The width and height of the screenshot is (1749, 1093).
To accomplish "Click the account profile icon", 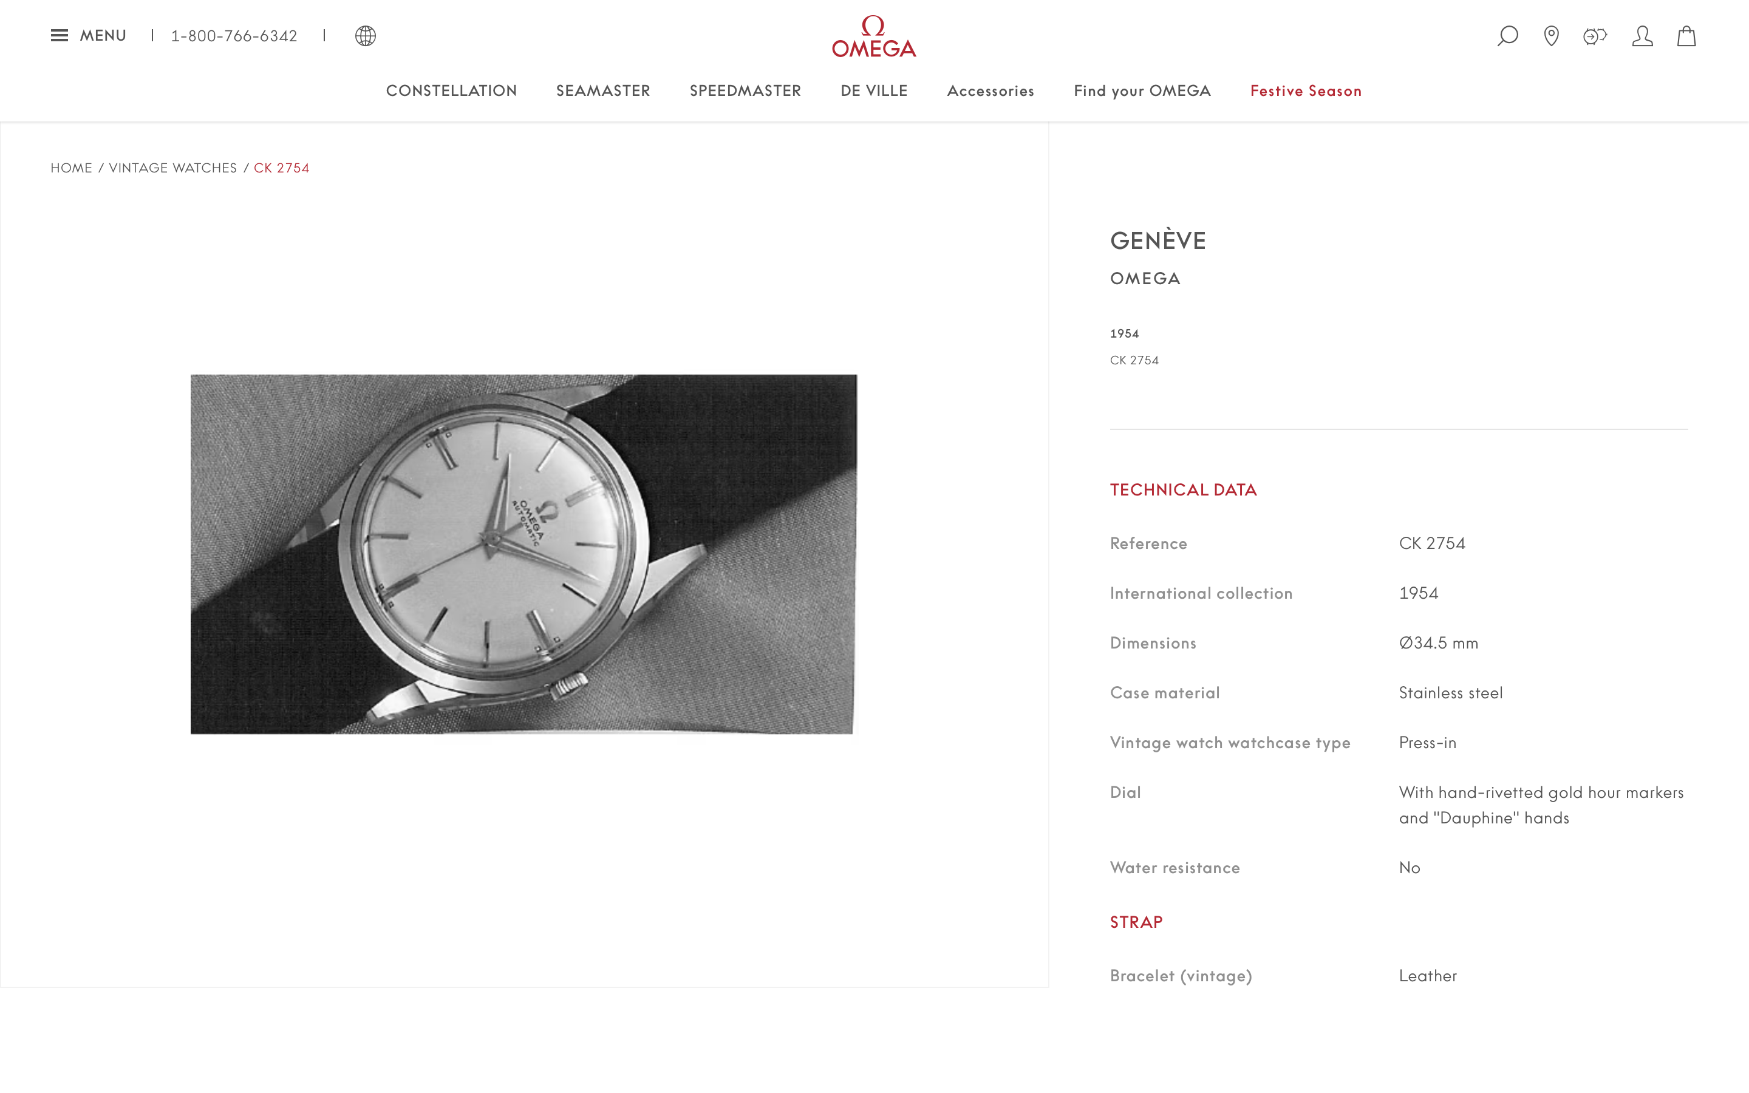I will pos(1642,35).
